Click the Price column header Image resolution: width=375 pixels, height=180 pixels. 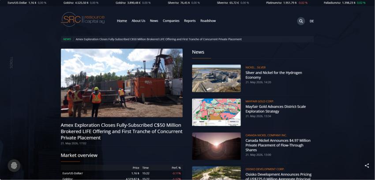136,168
